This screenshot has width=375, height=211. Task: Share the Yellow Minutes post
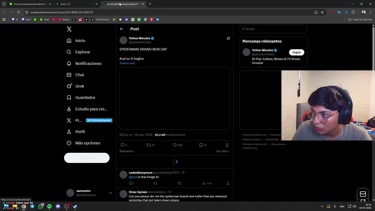pyautogui.click(x=227, y=145)
